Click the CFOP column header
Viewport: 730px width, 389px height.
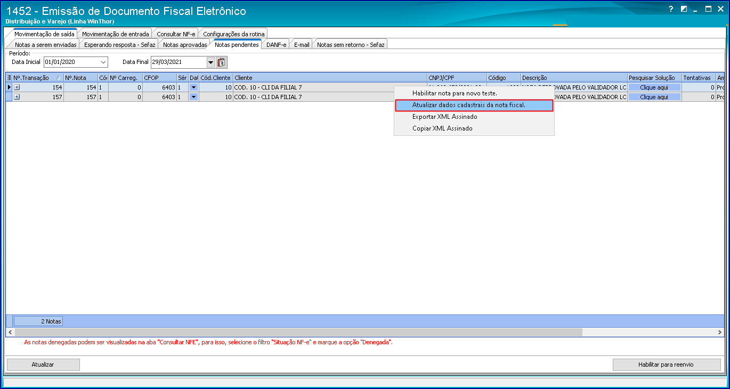click(159, 78)
